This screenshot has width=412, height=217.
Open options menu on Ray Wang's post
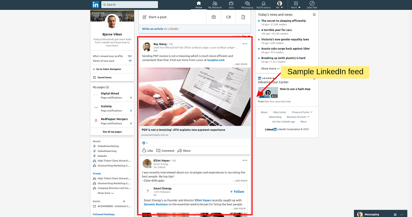(245, 44)
